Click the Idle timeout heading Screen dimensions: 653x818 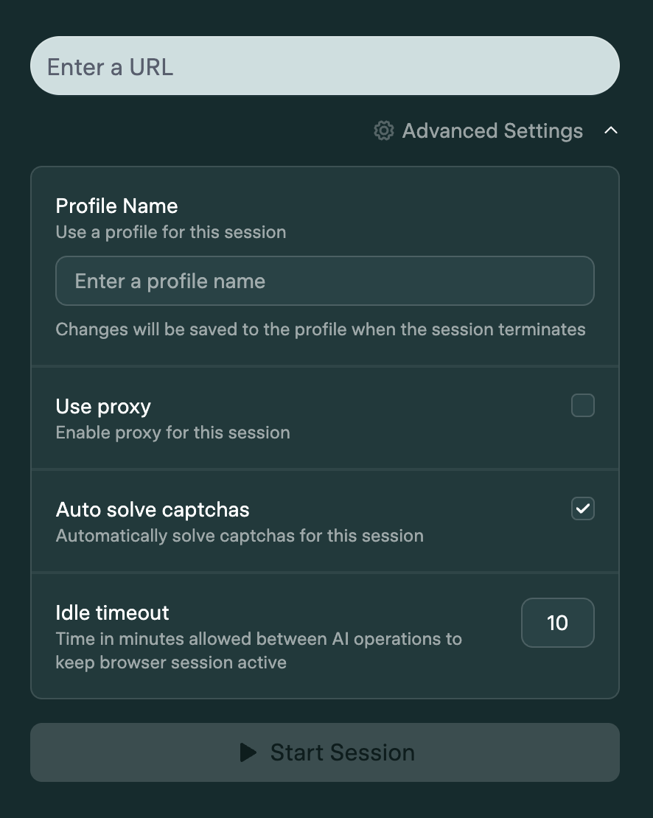(x=112, y=613)
